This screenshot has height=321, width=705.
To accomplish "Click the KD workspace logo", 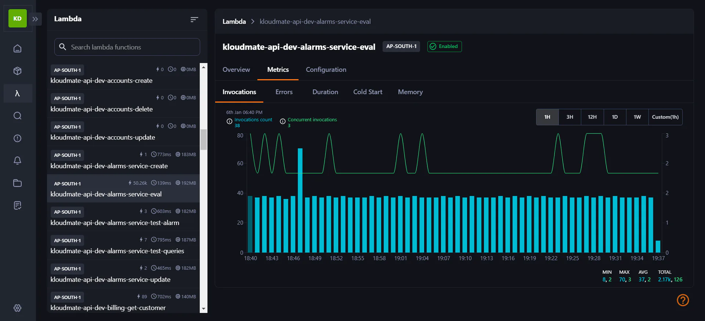I will (x=18, y=18).
